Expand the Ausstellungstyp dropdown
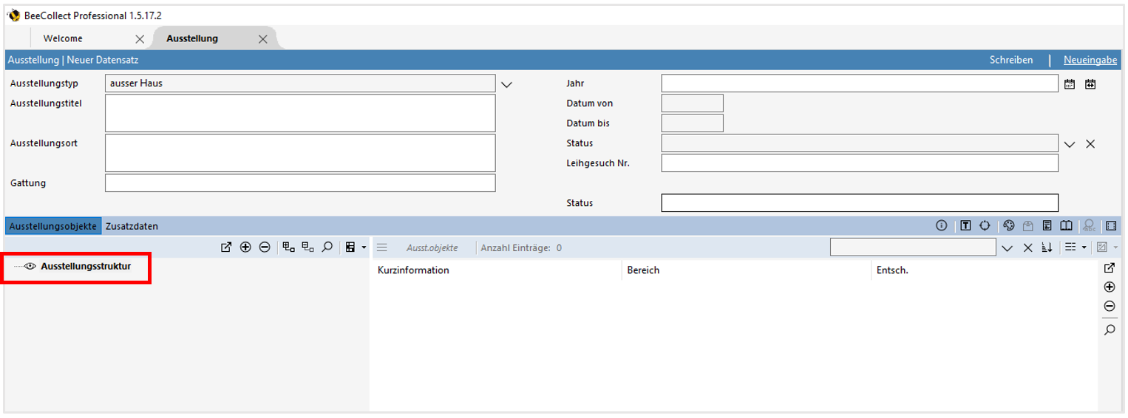The height and width of the screenshot is (418, 1128). (506, 84)
